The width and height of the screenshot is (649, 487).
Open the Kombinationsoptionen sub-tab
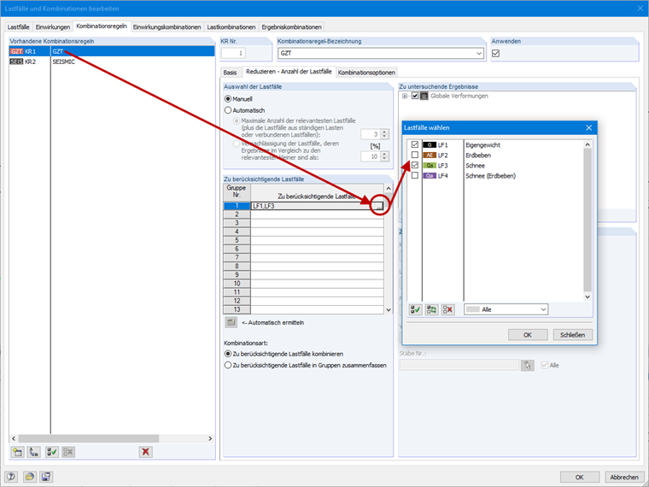click(x=366, y=73)
